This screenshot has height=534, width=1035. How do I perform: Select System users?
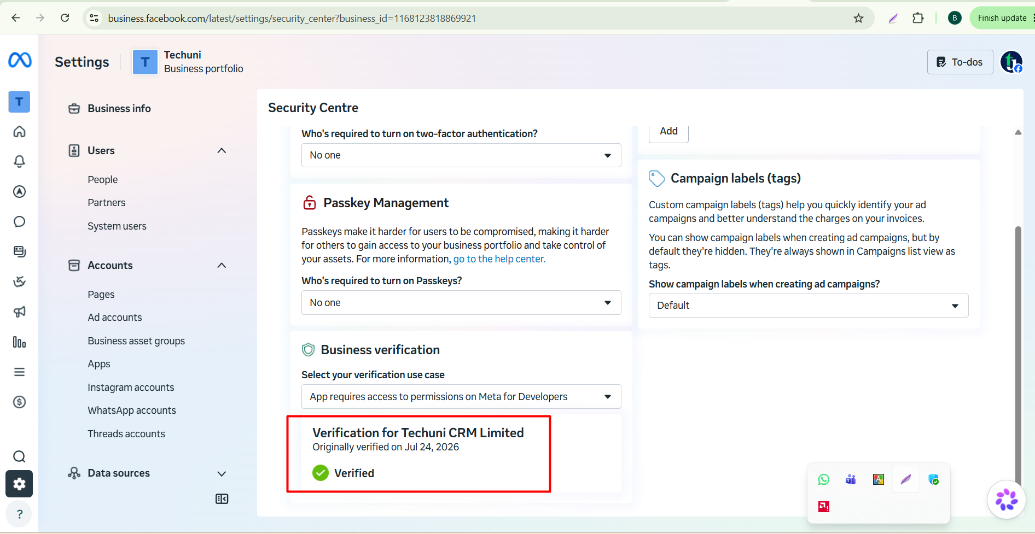coord(117,226)
